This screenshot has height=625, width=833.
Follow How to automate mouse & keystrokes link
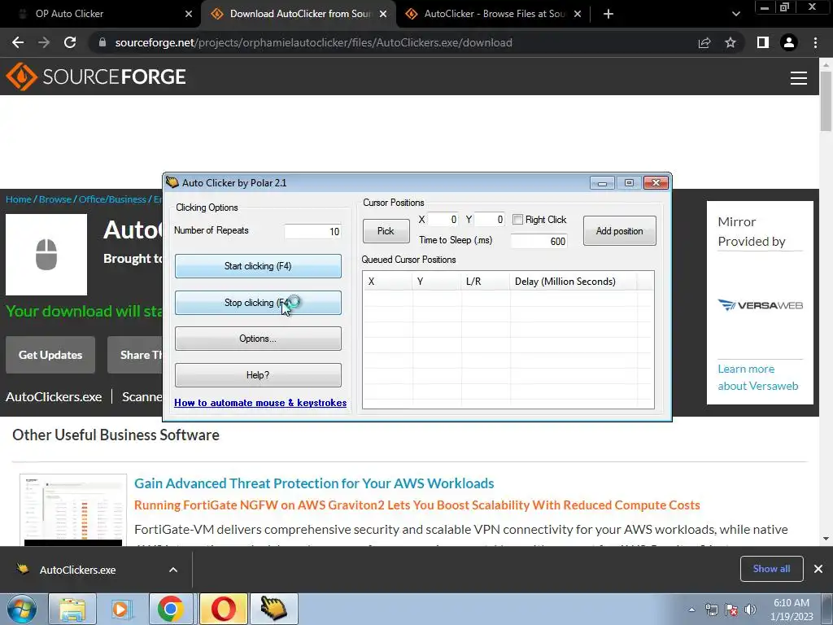[x=260, y=403]
